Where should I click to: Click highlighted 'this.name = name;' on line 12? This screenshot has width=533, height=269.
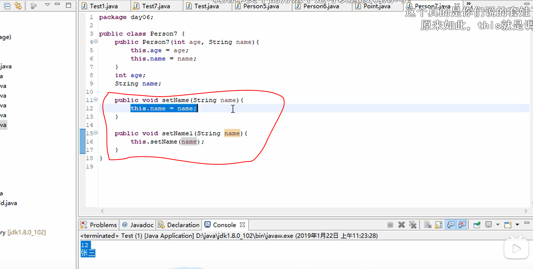[164, 108]
